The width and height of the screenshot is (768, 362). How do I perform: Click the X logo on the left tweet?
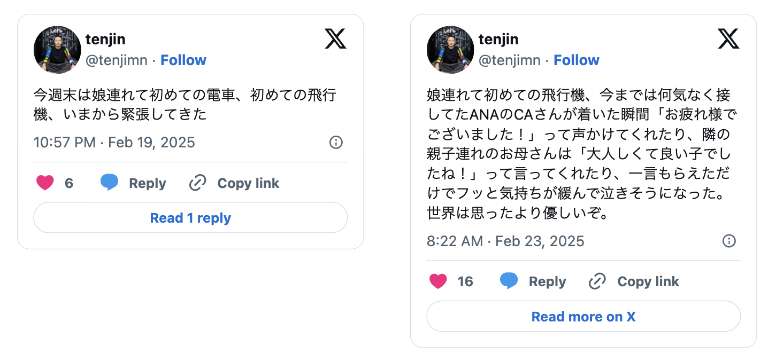click(335, 39)
